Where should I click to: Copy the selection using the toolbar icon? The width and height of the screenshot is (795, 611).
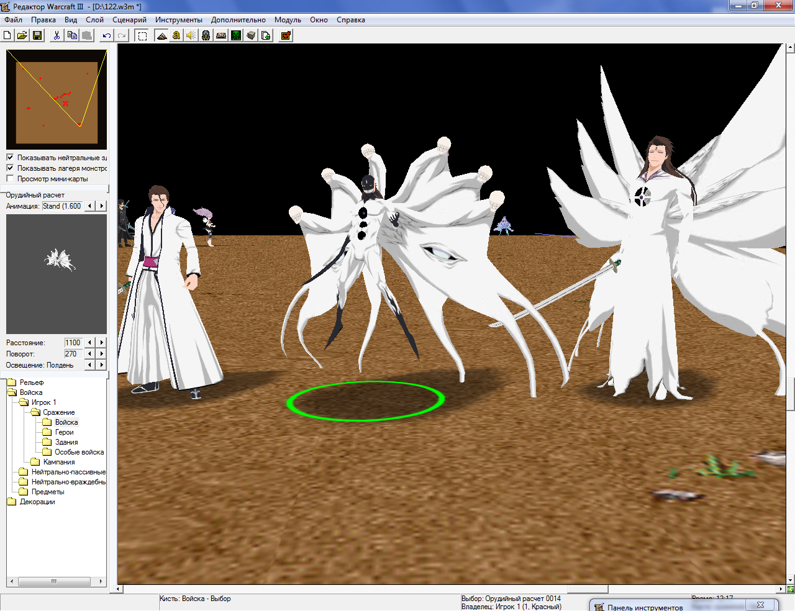point(72,35)
